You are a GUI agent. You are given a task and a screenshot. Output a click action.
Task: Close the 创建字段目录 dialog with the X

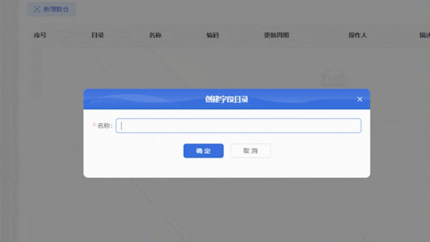coord(359,99)
